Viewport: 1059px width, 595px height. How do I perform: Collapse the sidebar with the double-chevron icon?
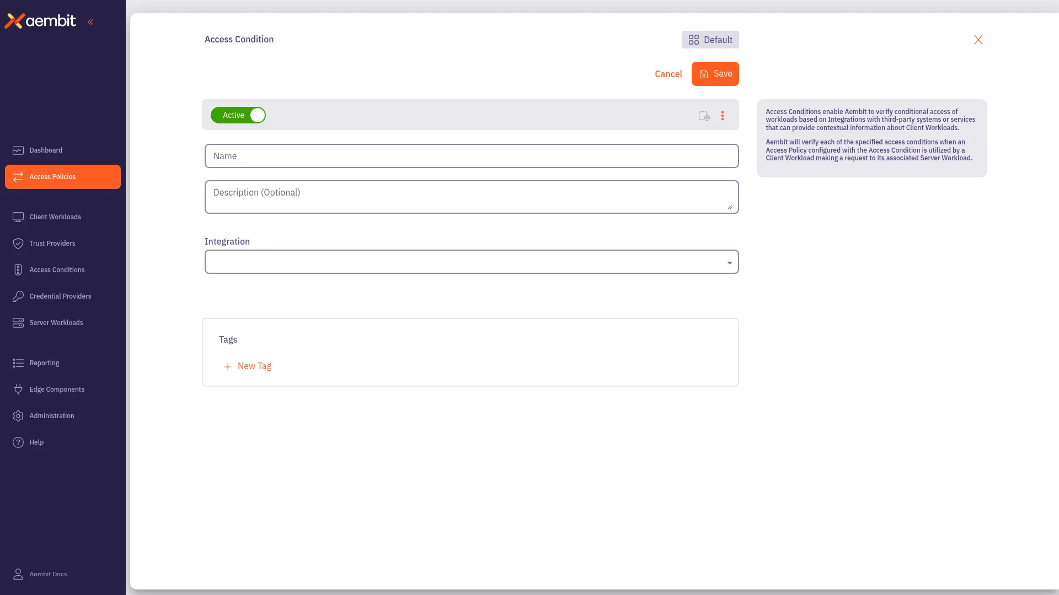point(90,22)
